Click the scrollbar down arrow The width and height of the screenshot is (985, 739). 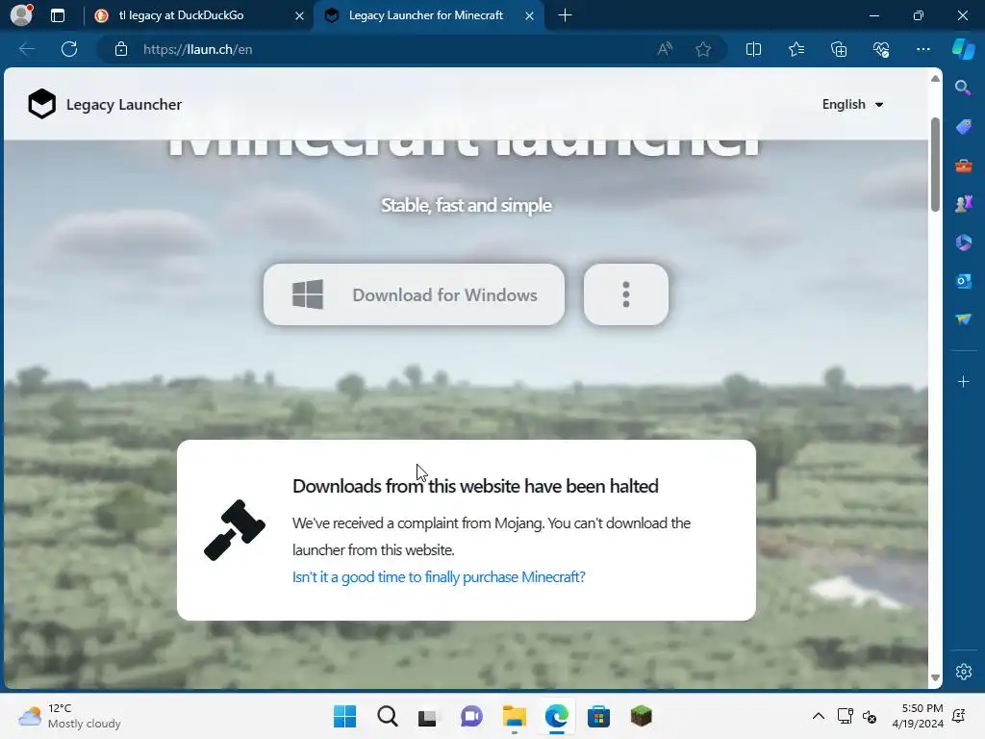[935, 677]
